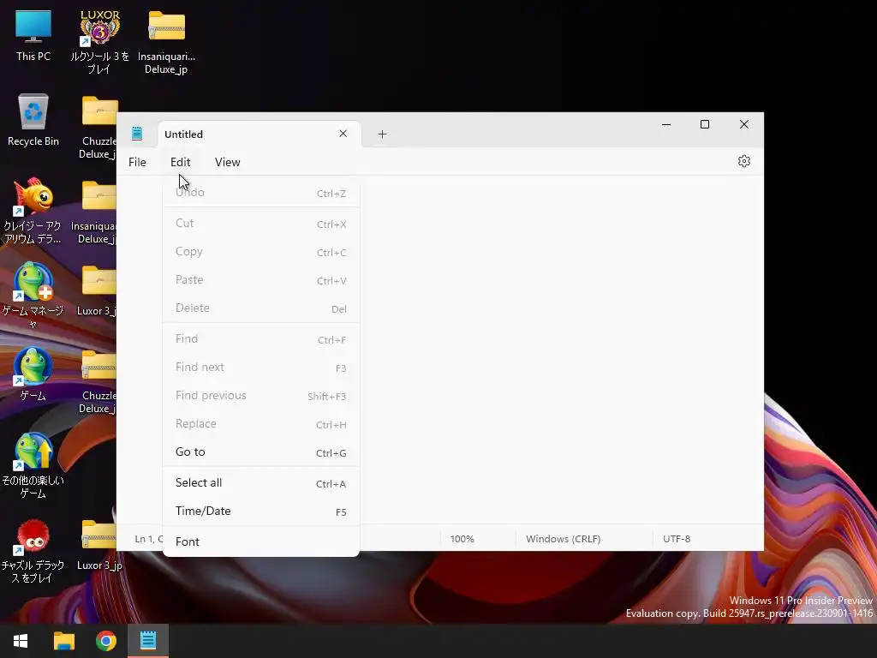Image resolution: width=877 pixels, height=658 pixels.
Task: Click the Edit menu
Action: click(180, 162)
